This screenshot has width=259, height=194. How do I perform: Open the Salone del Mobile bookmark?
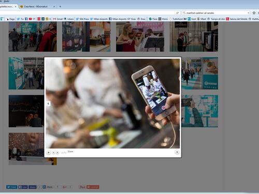tap(237, 19)
